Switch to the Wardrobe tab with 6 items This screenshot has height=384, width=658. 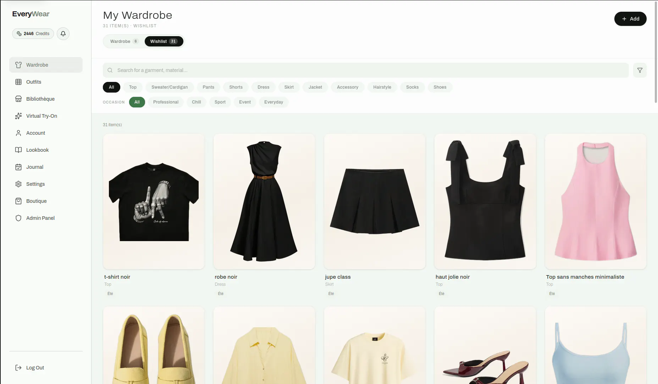(x=124, y=41)
